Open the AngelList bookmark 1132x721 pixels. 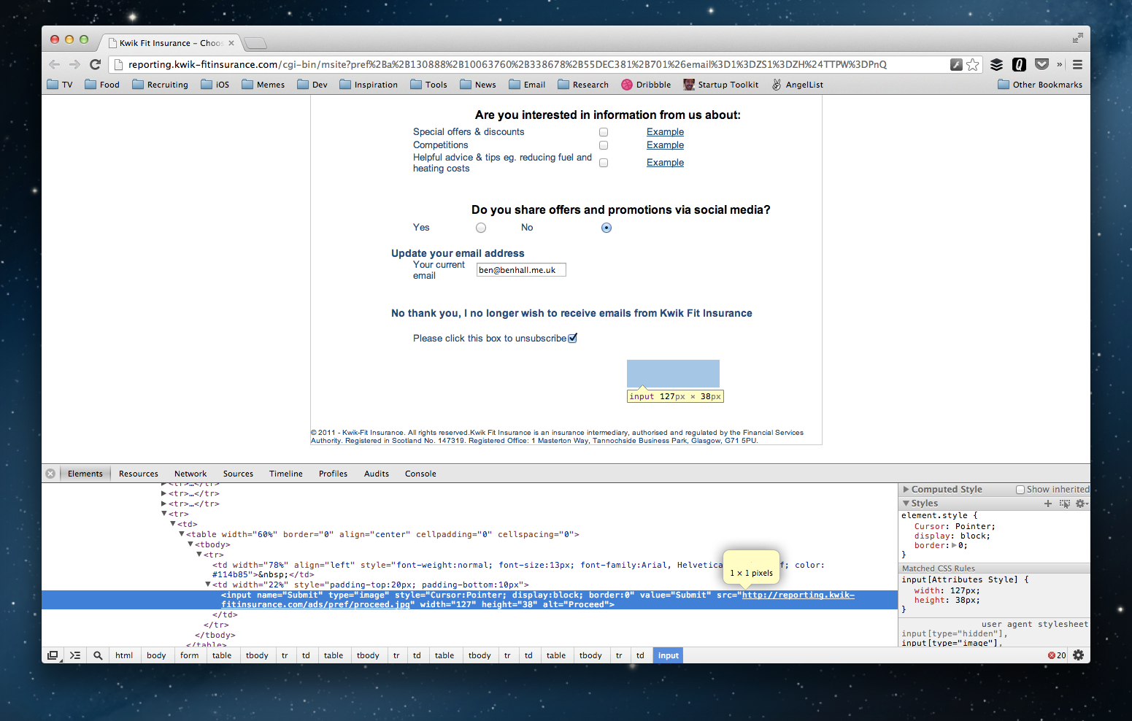(x=797, y=85)
